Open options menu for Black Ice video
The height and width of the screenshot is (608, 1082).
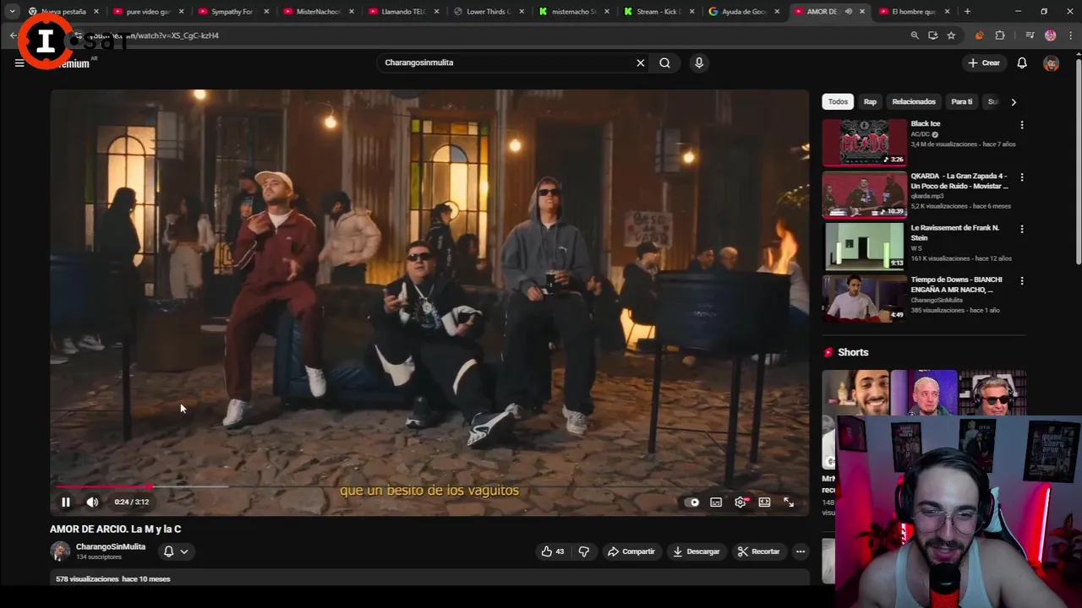tap(1022, 125)
